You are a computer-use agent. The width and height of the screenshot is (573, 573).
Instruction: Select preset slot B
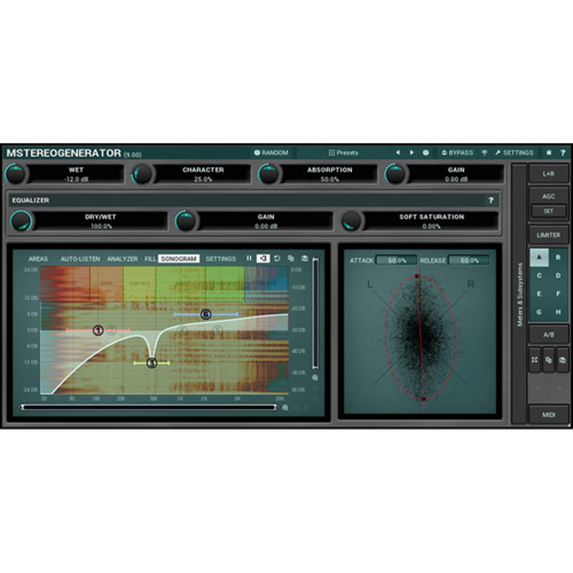pos(558,257)
